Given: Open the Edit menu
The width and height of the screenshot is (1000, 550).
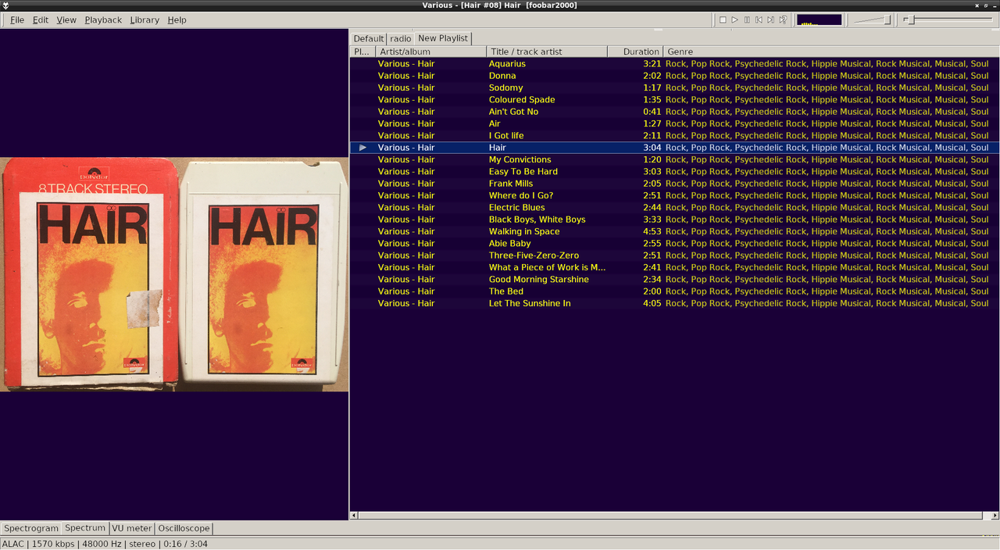Looking at the screenshot, I should pyautogui.click(x=41, y=20).
